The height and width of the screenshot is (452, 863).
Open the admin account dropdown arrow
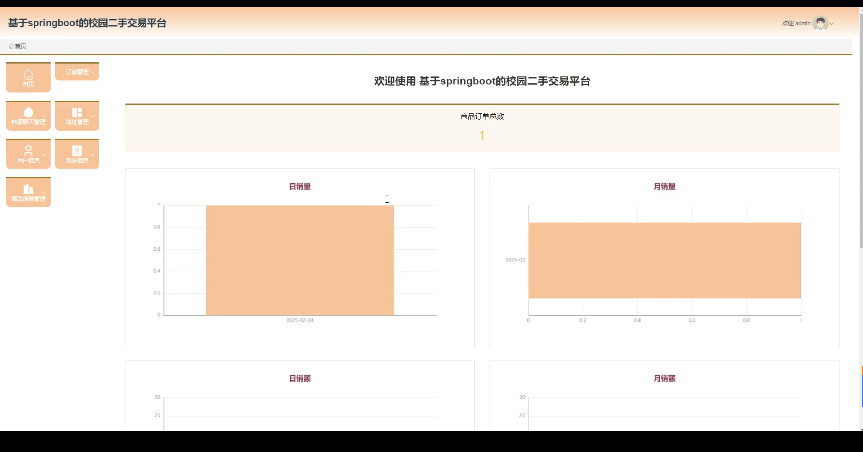832,24
